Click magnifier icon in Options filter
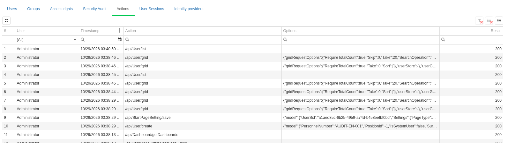The height and width of the screenshot is (143, 508). pyautogui.click(x=285, y=40)
